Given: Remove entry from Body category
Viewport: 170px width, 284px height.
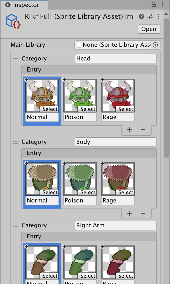Looking at the screenshot, I should (143, 213).
